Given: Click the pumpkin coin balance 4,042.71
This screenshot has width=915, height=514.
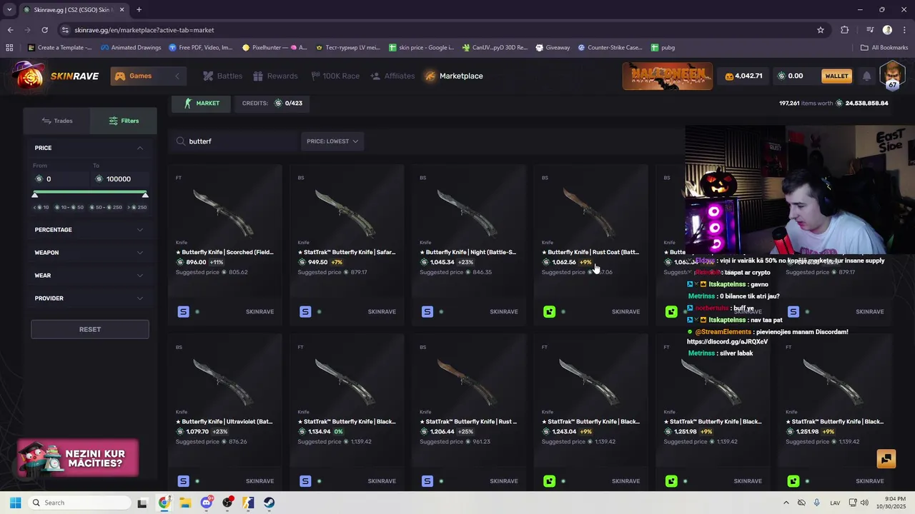Looking at the screenshot, I should (x=743, y=76).
